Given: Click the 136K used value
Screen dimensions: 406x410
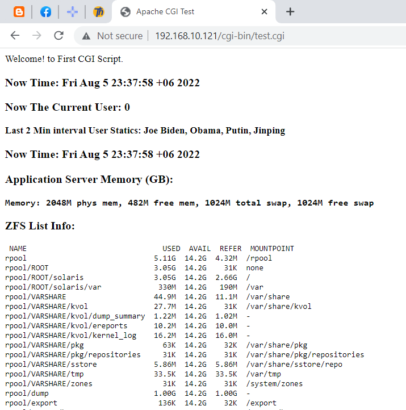Looking at the screenshot, I should (x=167, y=403).
